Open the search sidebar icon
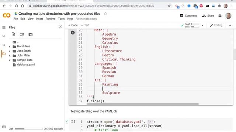The width and height of the screenshot is (236, 132). point(4,36)
